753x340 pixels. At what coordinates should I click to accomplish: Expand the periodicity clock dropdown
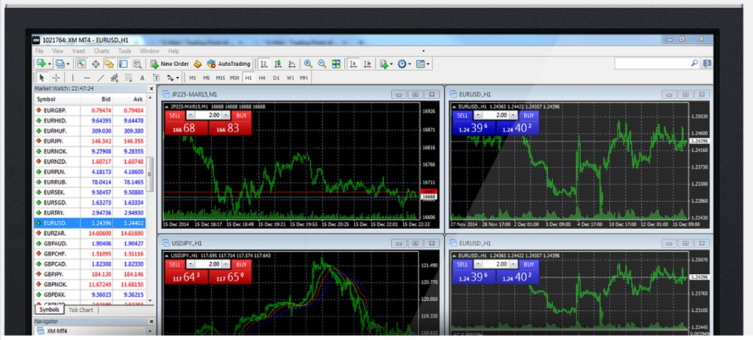(x=410, y=64)
